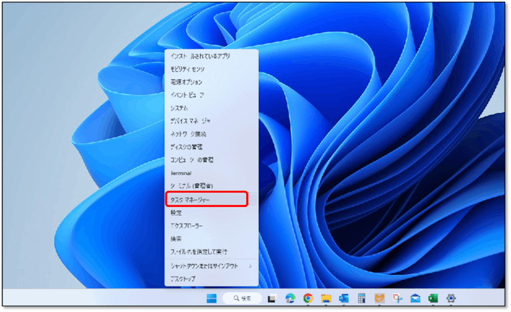Choose 電源オプション in the context menu
This screenshot has height=312, width=511.
(212, 82)
